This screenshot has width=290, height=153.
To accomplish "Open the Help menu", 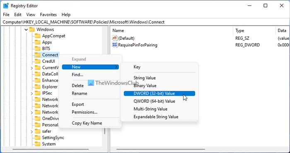I will (x=66, y=15).
